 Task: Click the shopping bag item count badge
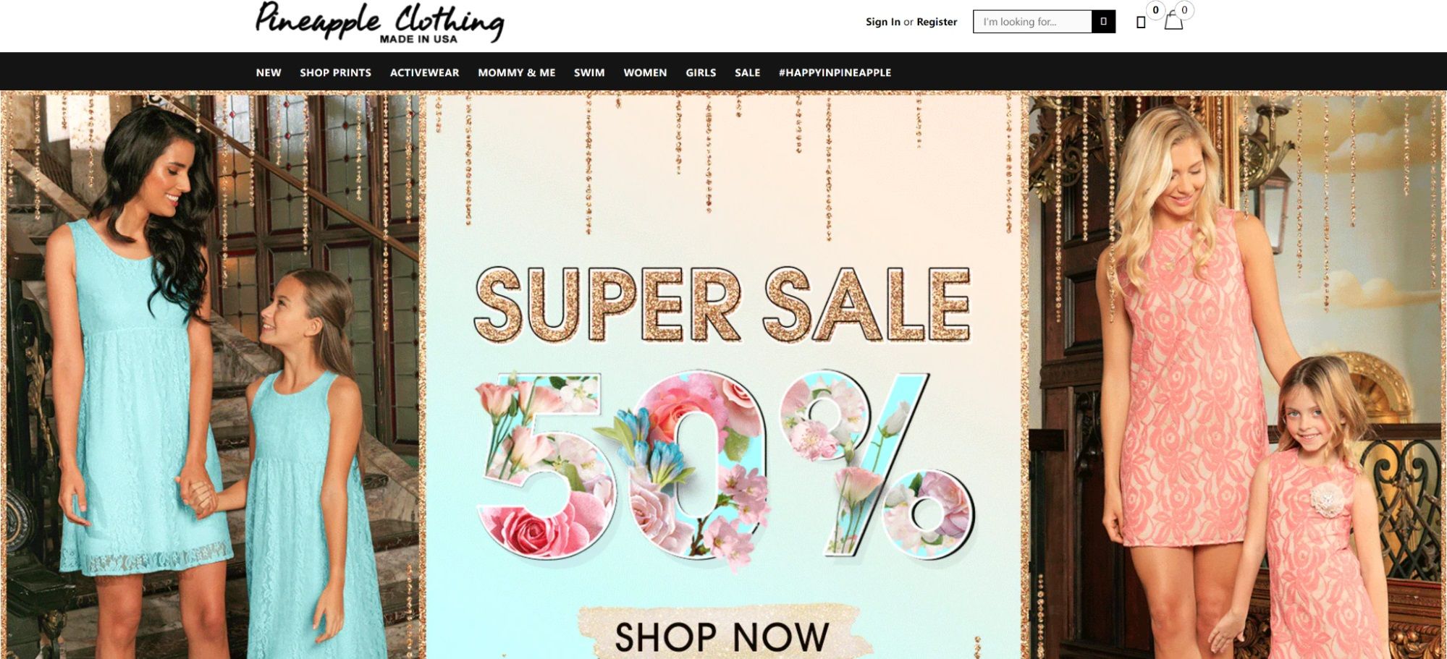1184,10
